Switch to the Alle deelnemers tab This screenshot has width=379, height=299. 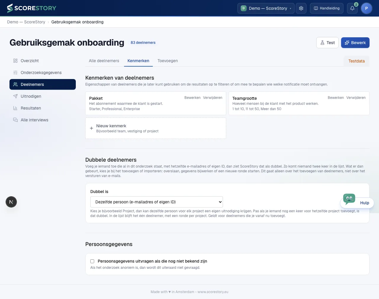click(x=104, y=61)
